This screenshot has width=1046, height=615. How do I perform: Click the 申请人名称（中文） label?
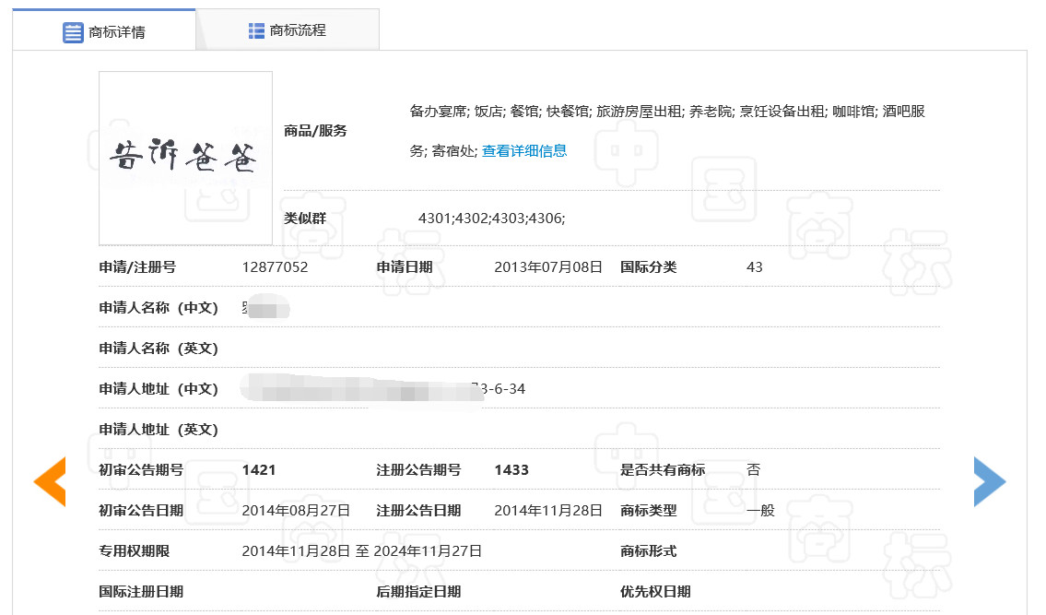tap(159, 308)
